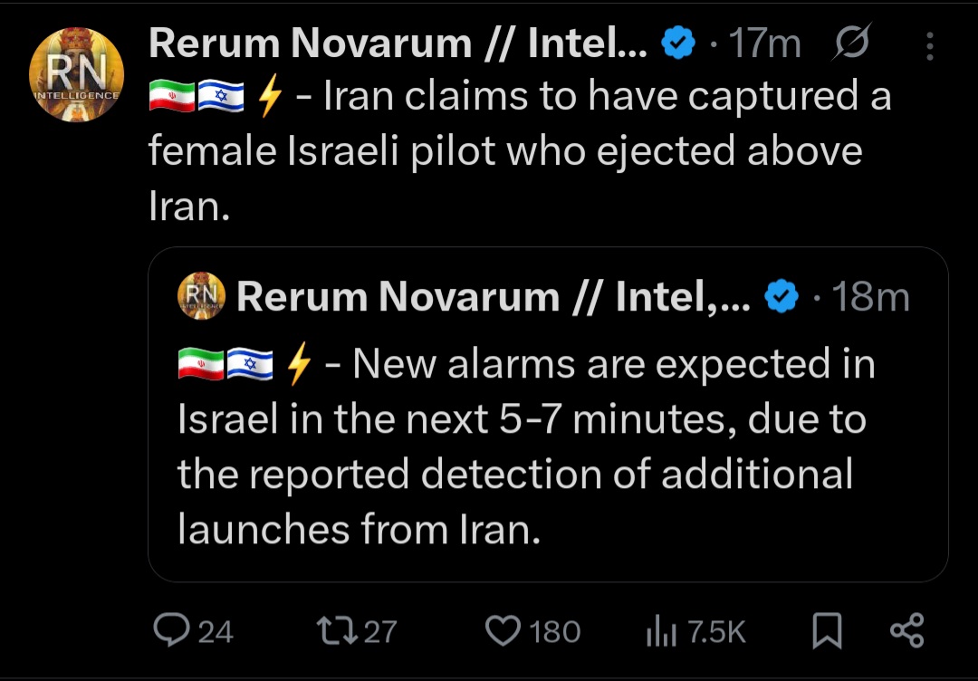Click the 7.5K views count
The height and width of the screenshot is (681, 978).
click(716, 632)
